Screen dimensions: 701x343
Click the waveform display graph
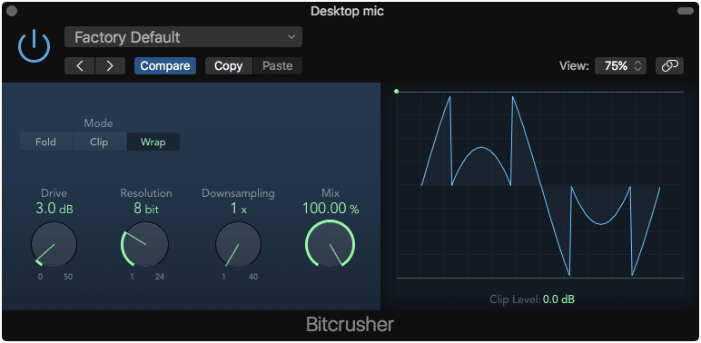point(540,185)
